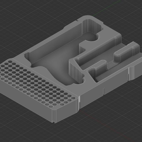Viewport: 142px width, 142px height.
Task: Select the small vertical notch on the right side wall
Action: pos(104,91)
